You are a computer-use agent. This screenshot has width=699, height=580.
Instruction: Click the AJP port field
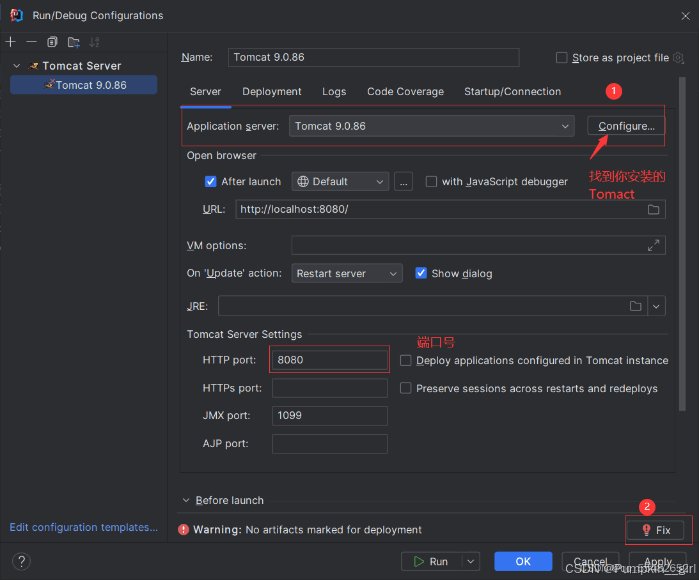(330, 444)
